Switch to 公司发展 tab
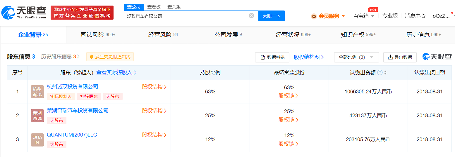Image resolution: width=455 pixels, height=157 pixels. click(228, 35)
